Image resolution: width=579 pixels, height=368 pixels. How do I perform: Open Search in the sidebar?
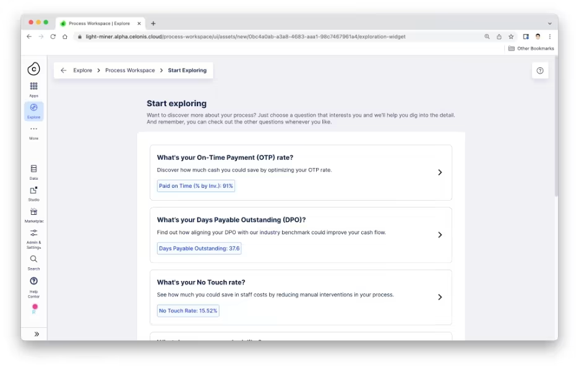[33, 263]
